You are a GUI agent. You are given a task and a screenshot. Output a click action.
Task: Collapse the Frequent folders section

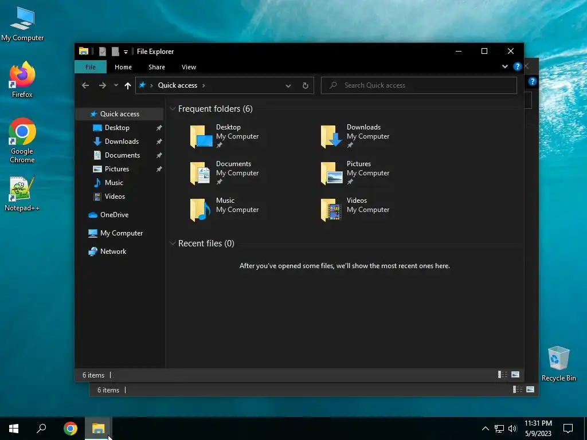pos(173,109)
